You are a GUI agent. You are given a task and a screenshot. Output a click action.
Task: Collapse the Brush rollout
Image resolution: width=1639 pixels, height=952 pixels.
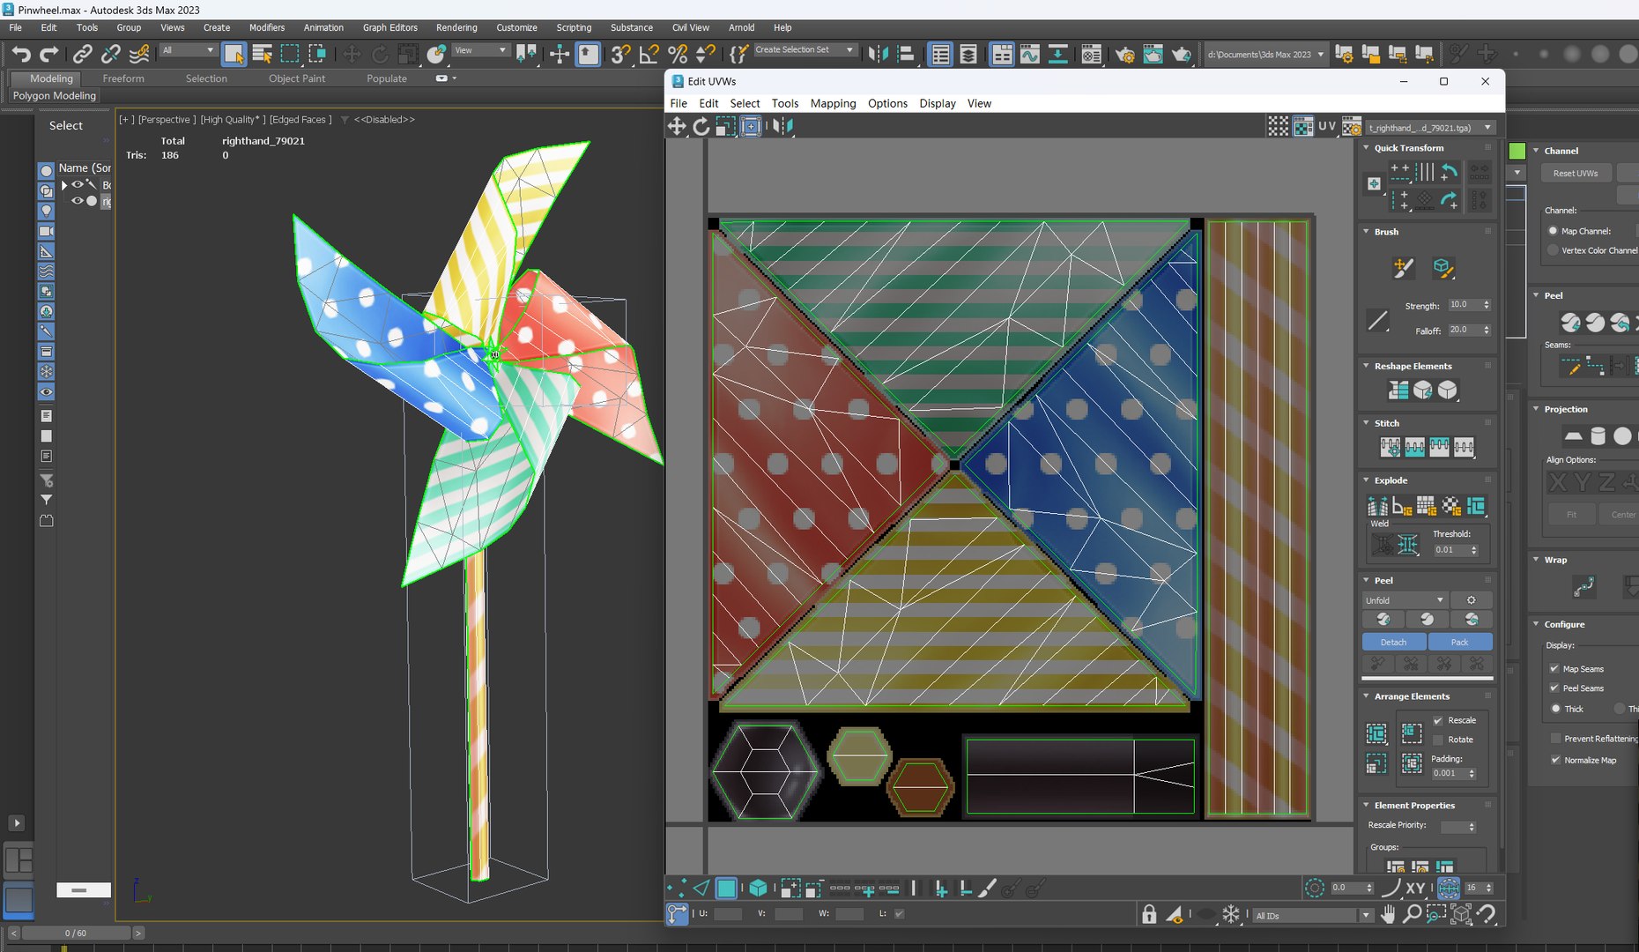[x=1367, y=232]
